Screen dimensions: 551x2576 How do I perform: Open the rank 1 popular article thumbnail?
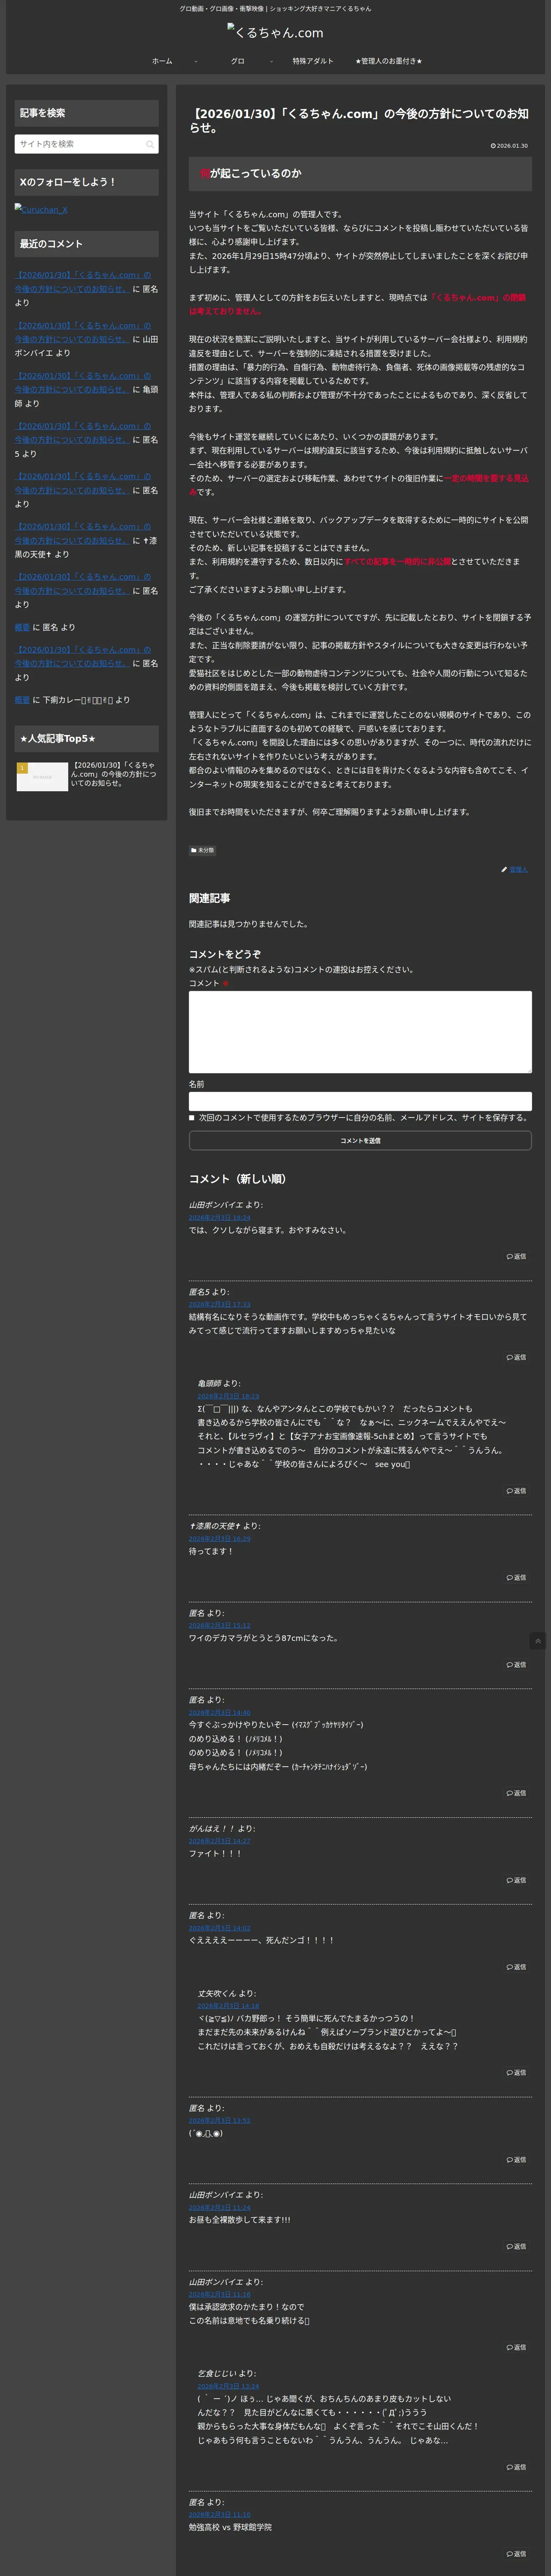click(42, 777)
